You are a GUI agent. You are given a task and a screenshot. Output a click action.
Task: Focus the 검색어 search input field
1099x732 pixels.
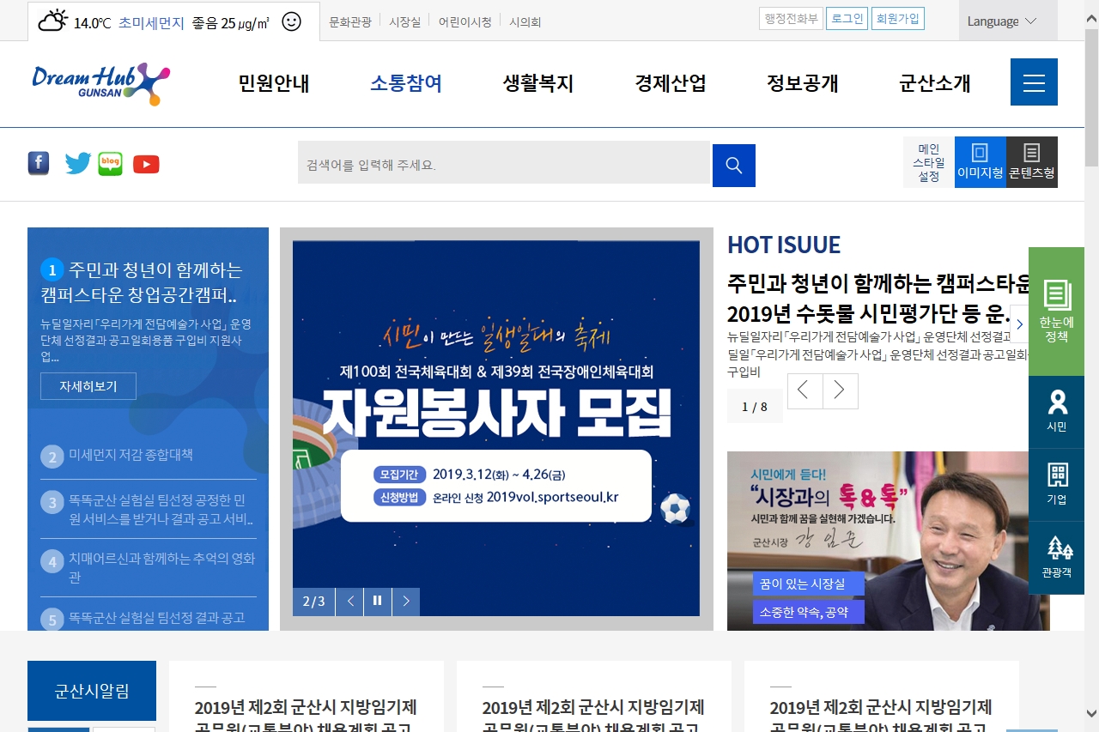(x=504, y=165)
